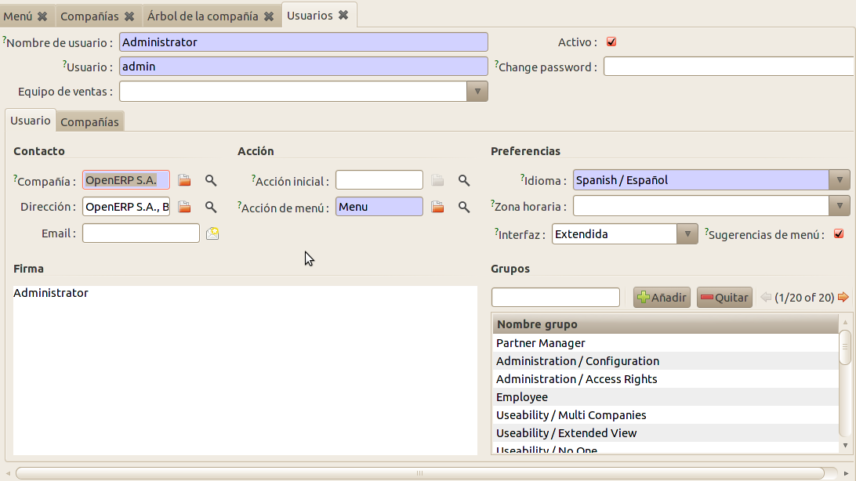Open the Compañías sub-tab
Screen dimensions: 856x481
point(89,121)
